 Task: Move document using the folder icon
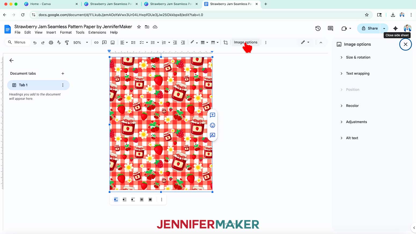pos(147,27)
